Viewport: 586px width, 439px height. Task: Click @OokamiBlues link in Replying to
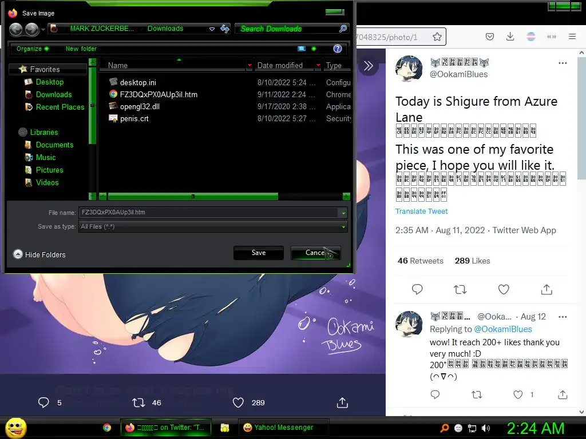point(502,329)
